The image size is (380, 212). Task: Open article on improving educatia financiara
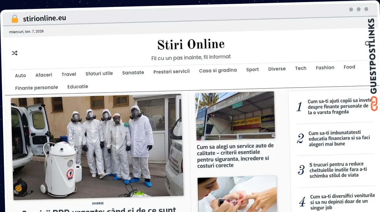(x=339, y=138)
